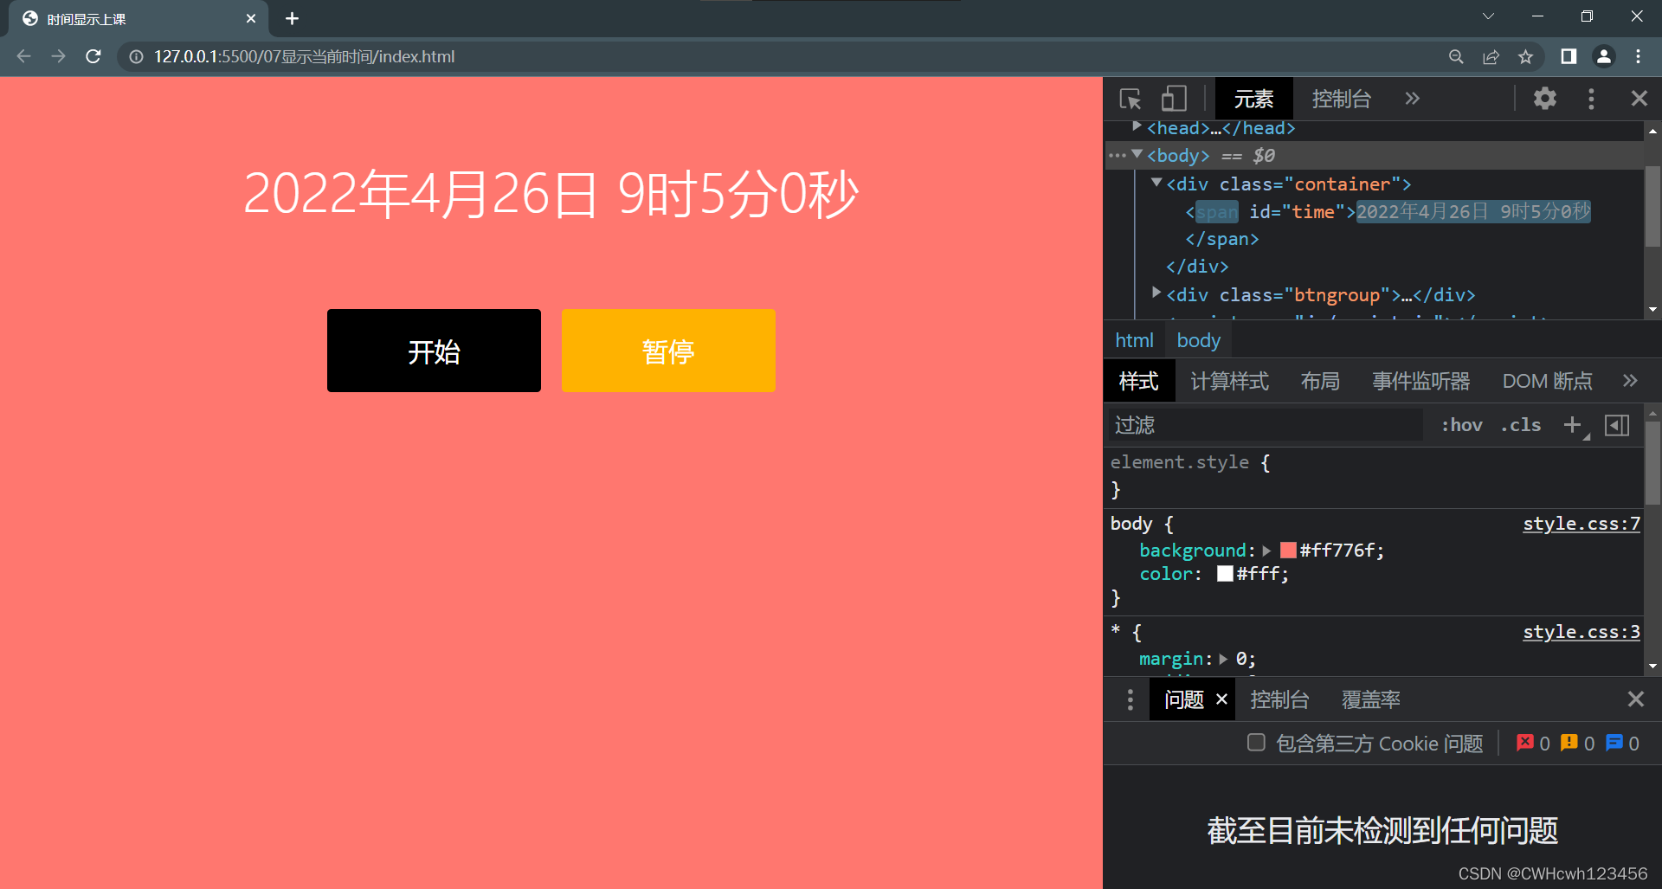Open a new browser tab

[292, 18]
